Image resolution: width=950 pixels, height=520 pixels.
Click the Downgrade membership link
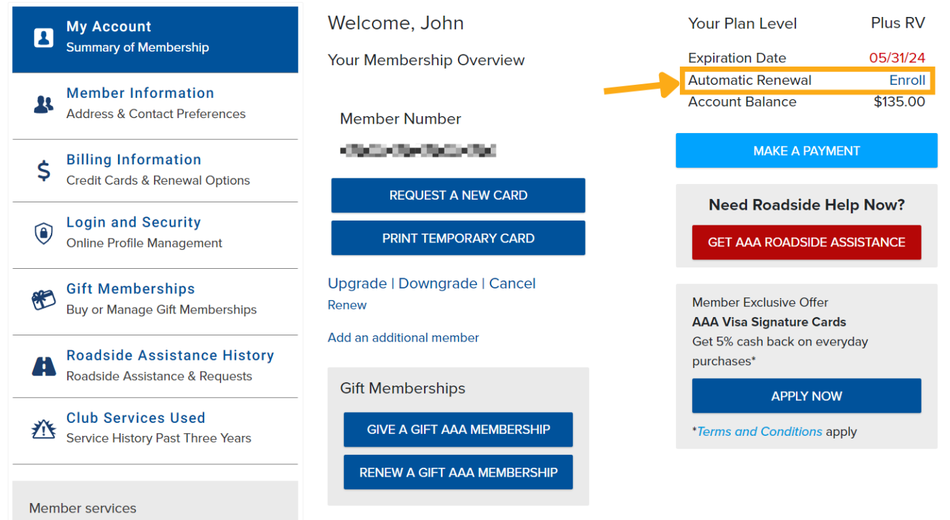coord(438,283)
